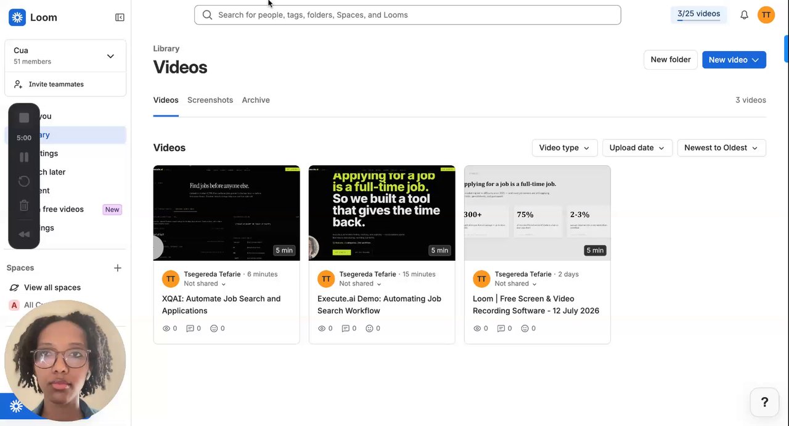Screen dimensions: 789x426
Task: Collapse the sidebar panel icon
Action: point(120,17)
